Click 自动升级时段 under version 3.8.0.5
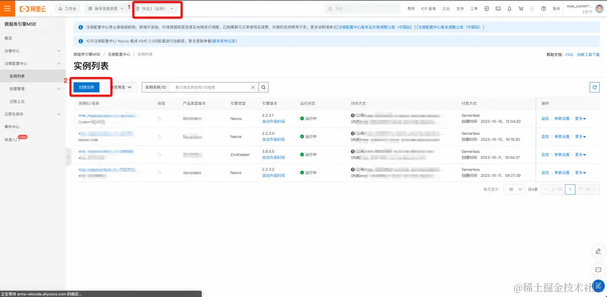 pyautogui.click(x=273, y=157)
